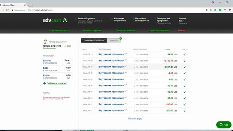Click the Статус column header

[x=185, y=49]
